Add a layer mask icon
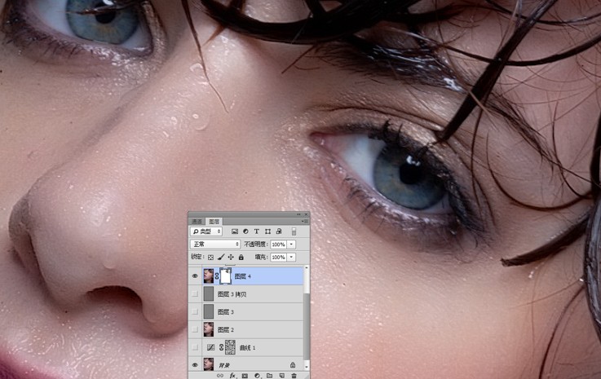Image resolution: width=601 pixels, height=379 pixels. pos(245,376)
